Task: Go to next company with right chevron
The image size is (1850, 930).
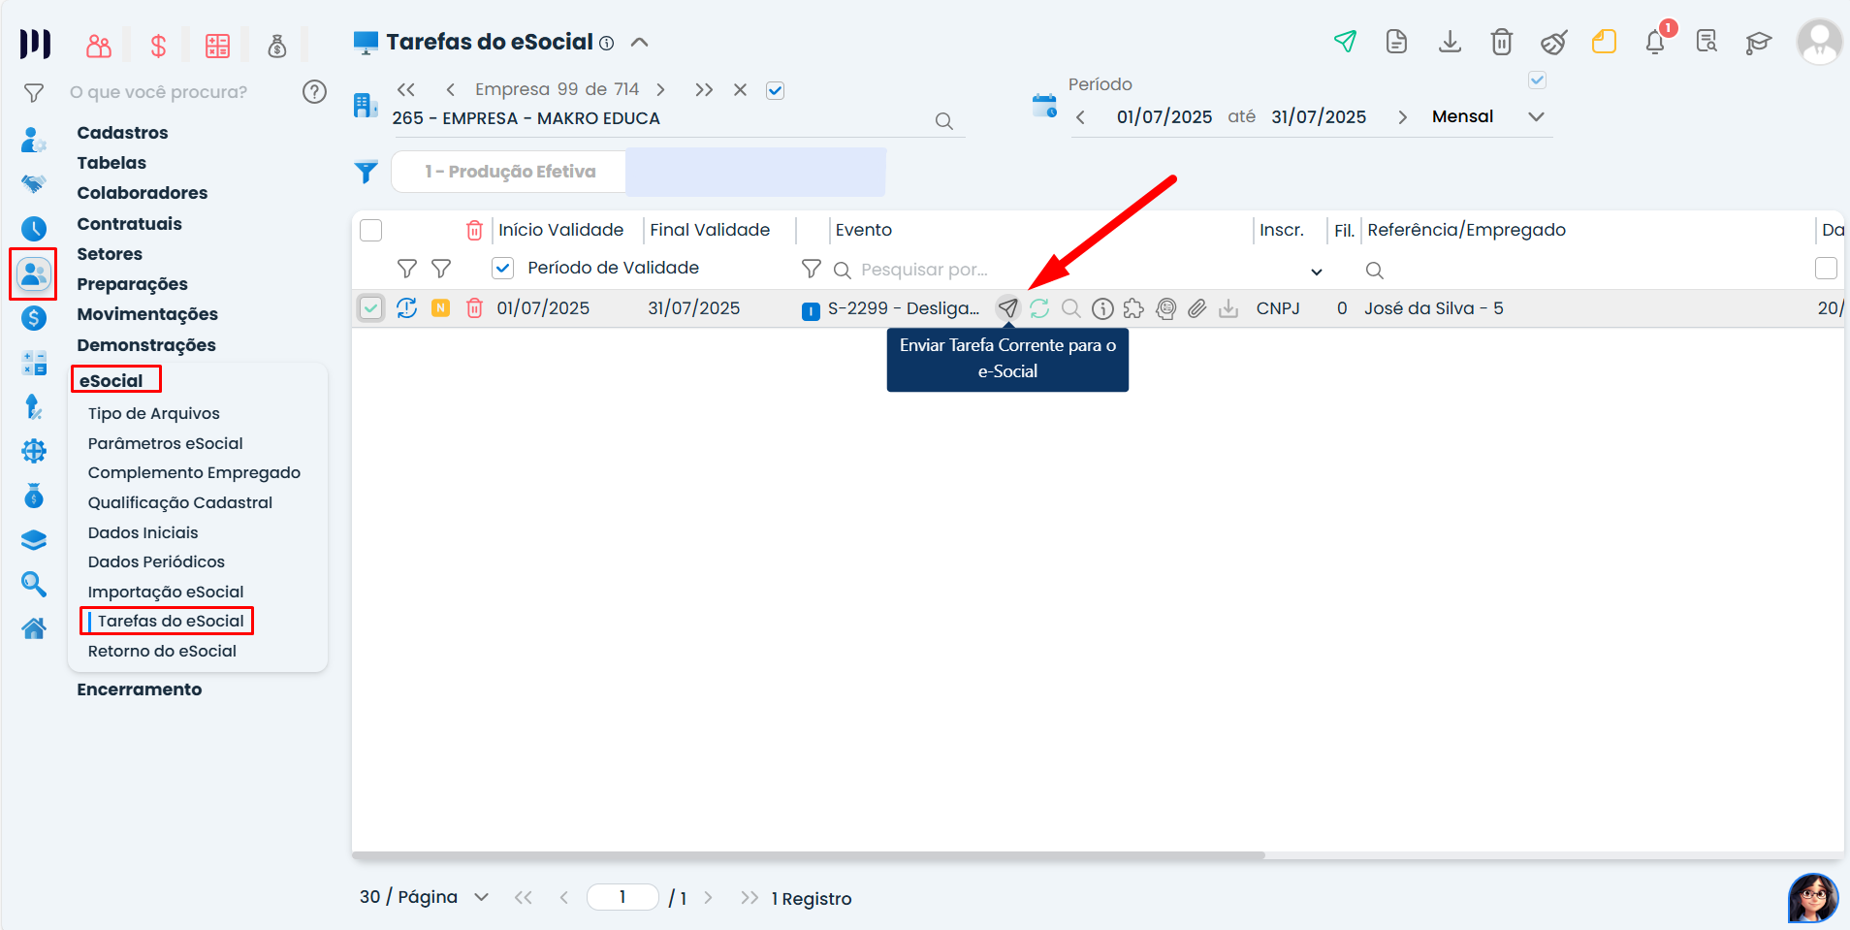Action: 660,90
